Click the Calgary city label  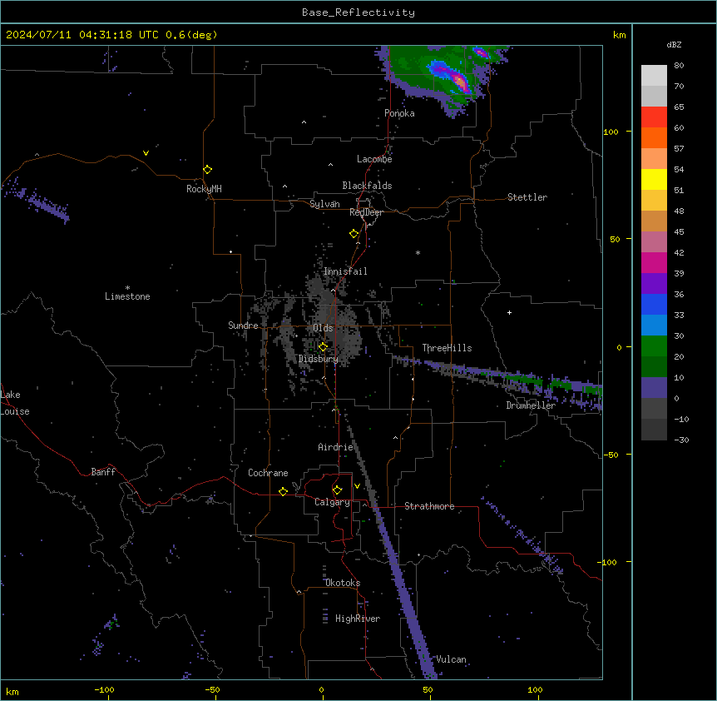pyautogui.click(x=332, y=502)
